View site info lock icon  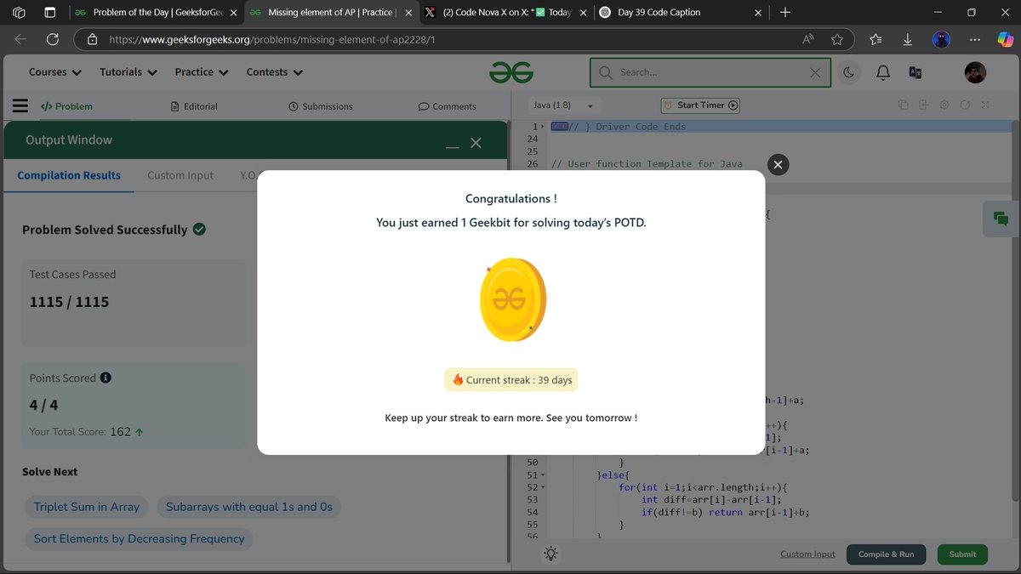(92, 39)
